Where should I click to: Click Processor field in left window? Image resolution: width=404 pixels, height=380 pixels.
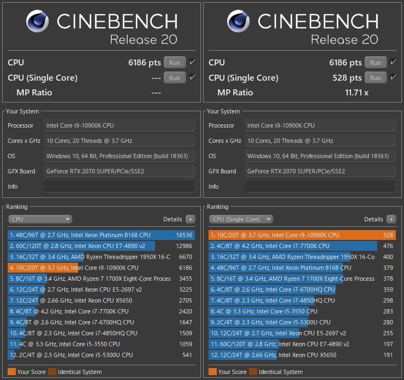119,125
